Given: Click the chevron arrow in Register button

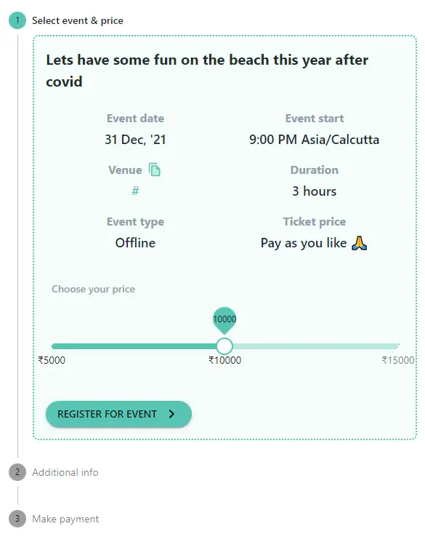Looking at the screenshot, I should tap(171, 414).
